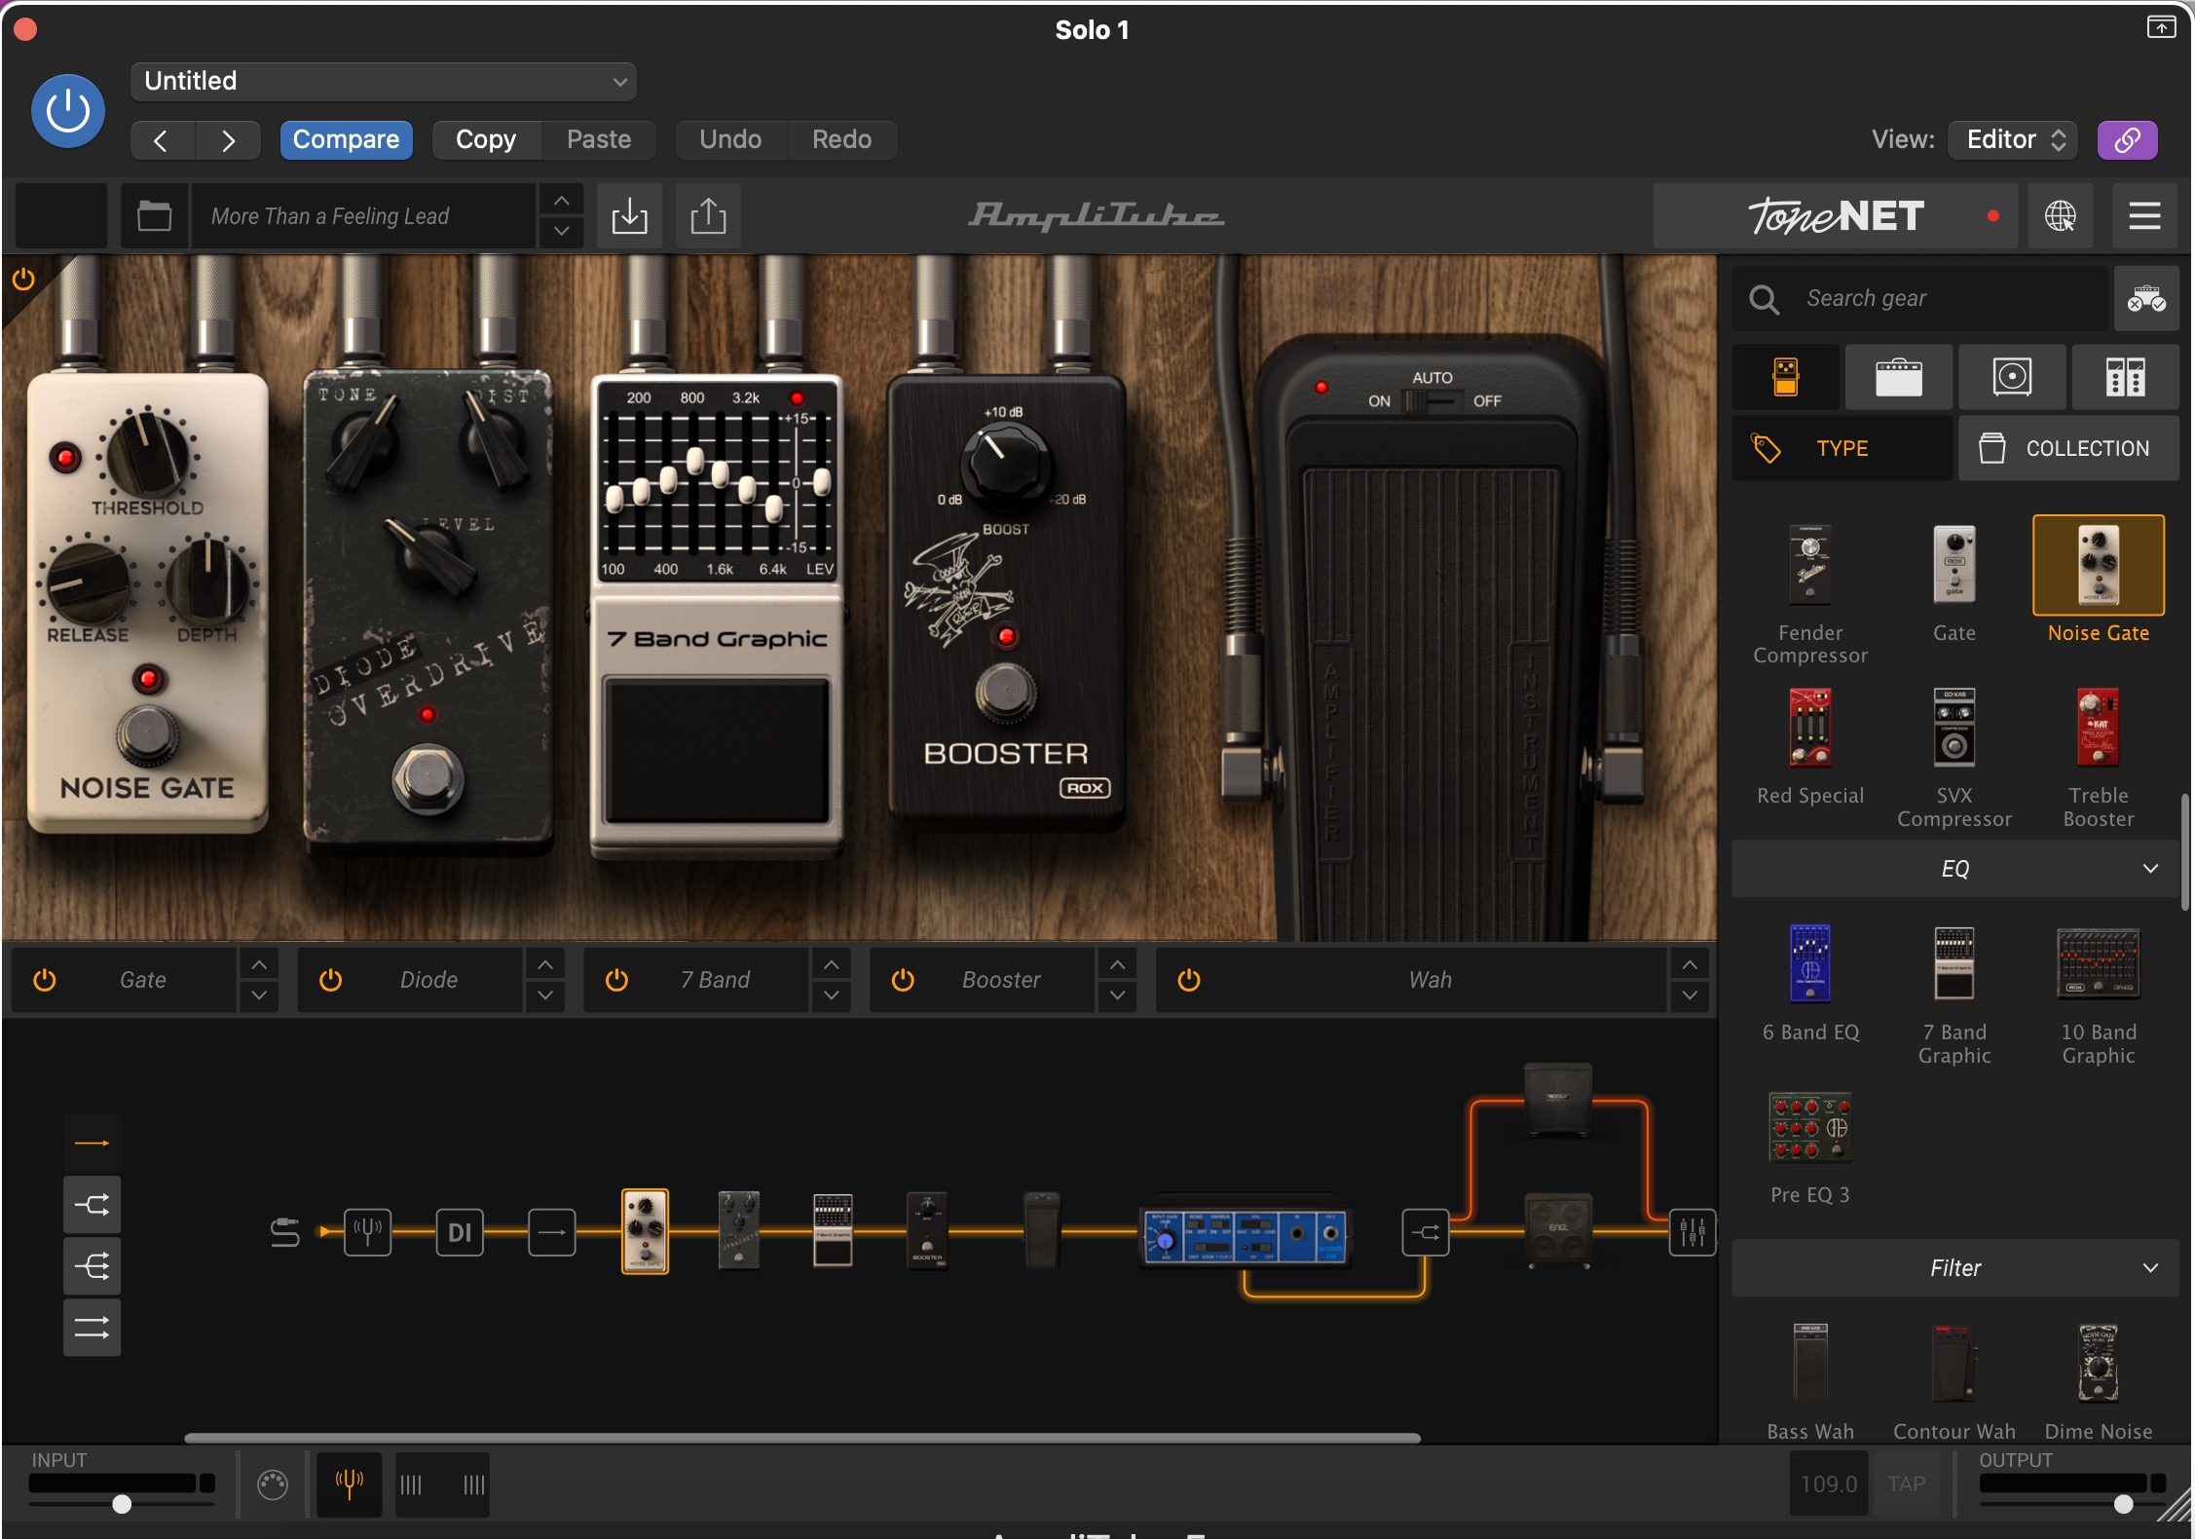This screenshot has width=2195, height=1539.
Task: Open the bottom bar tuner icon
Action: (x=350, y=1484)
